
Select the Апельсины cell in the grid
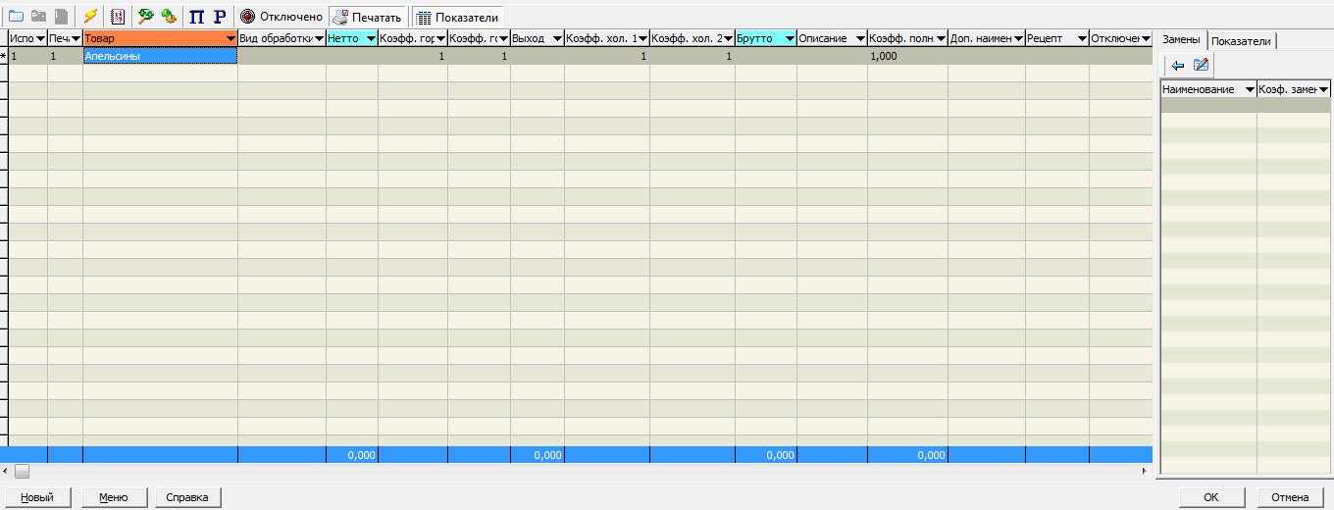pos(159,57)
